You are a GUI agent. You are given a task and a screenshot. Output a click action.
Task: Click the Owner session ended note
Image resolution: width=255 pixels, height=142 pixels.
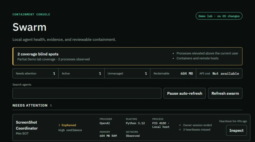tap(197, 125)
